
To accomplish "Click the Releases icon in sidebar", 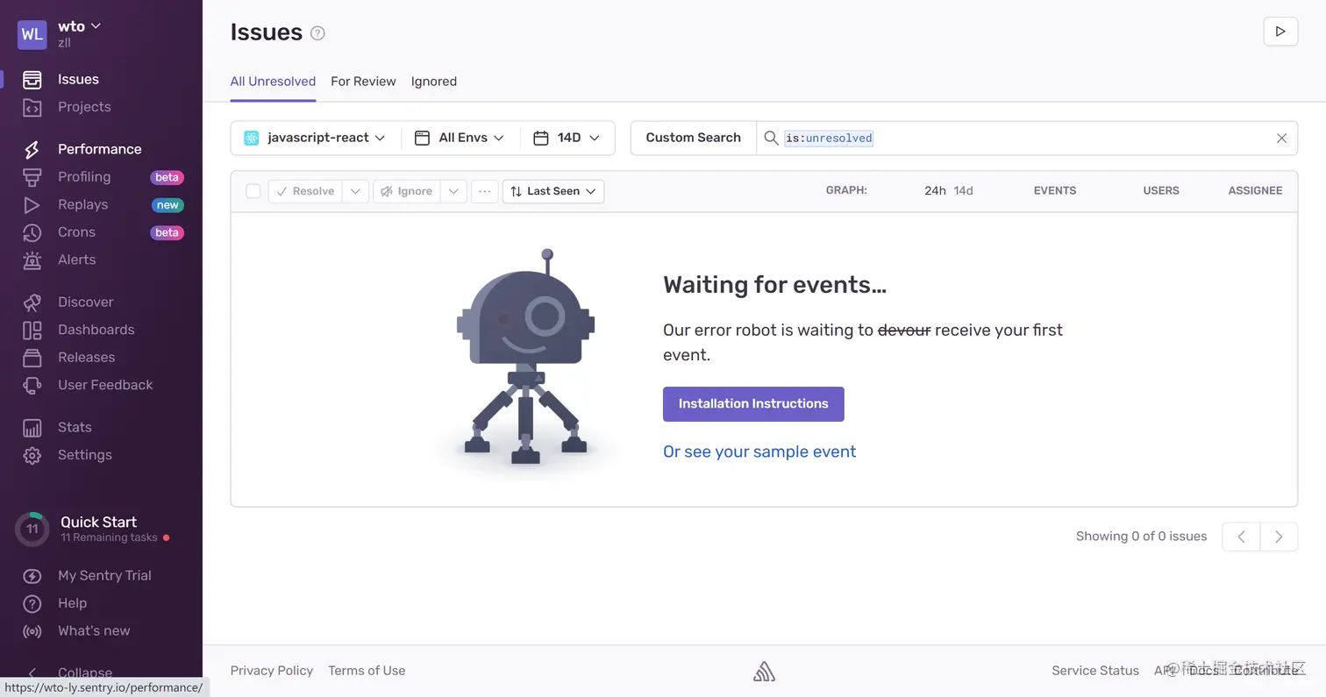I will [x=32, y=358].
